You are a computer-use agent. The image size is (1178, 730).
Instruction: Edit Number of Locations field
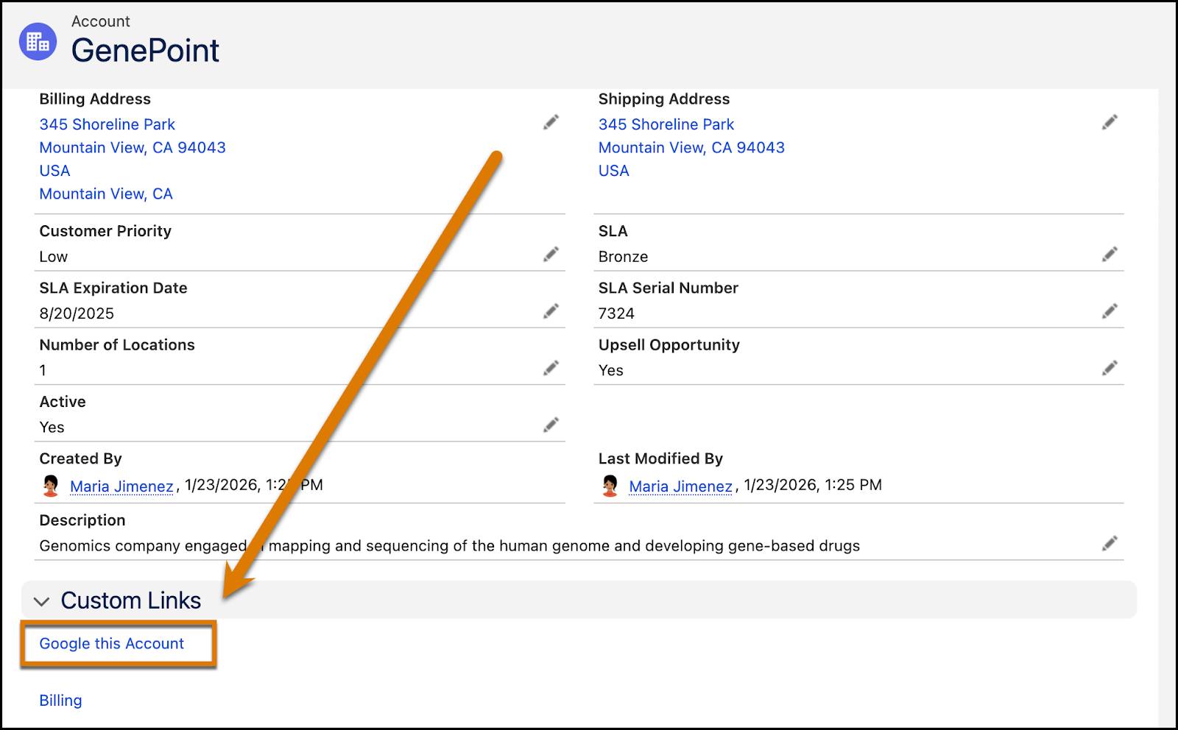coord(551,368)
